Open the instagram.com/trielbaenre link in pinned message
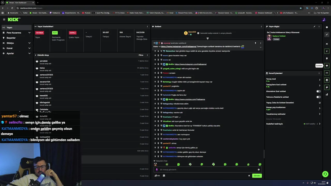 click(179, 47)
